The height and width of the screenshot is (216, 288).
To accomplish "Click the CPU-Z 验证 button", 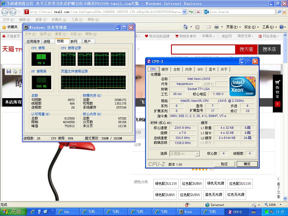I will click(224, 164).
